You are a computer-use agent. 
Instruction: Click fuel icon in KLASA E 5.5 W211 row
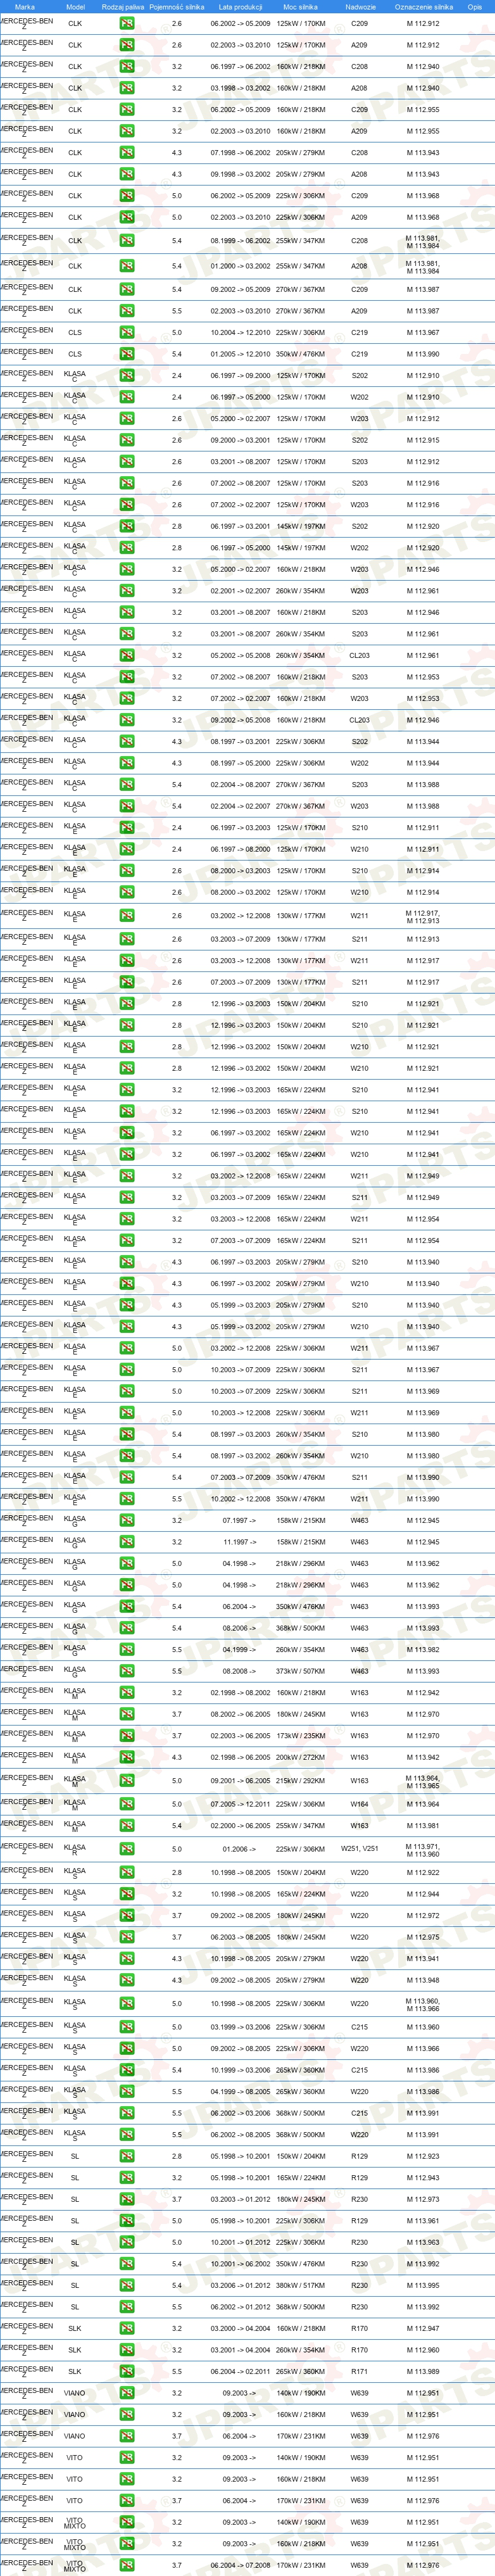127,1499
